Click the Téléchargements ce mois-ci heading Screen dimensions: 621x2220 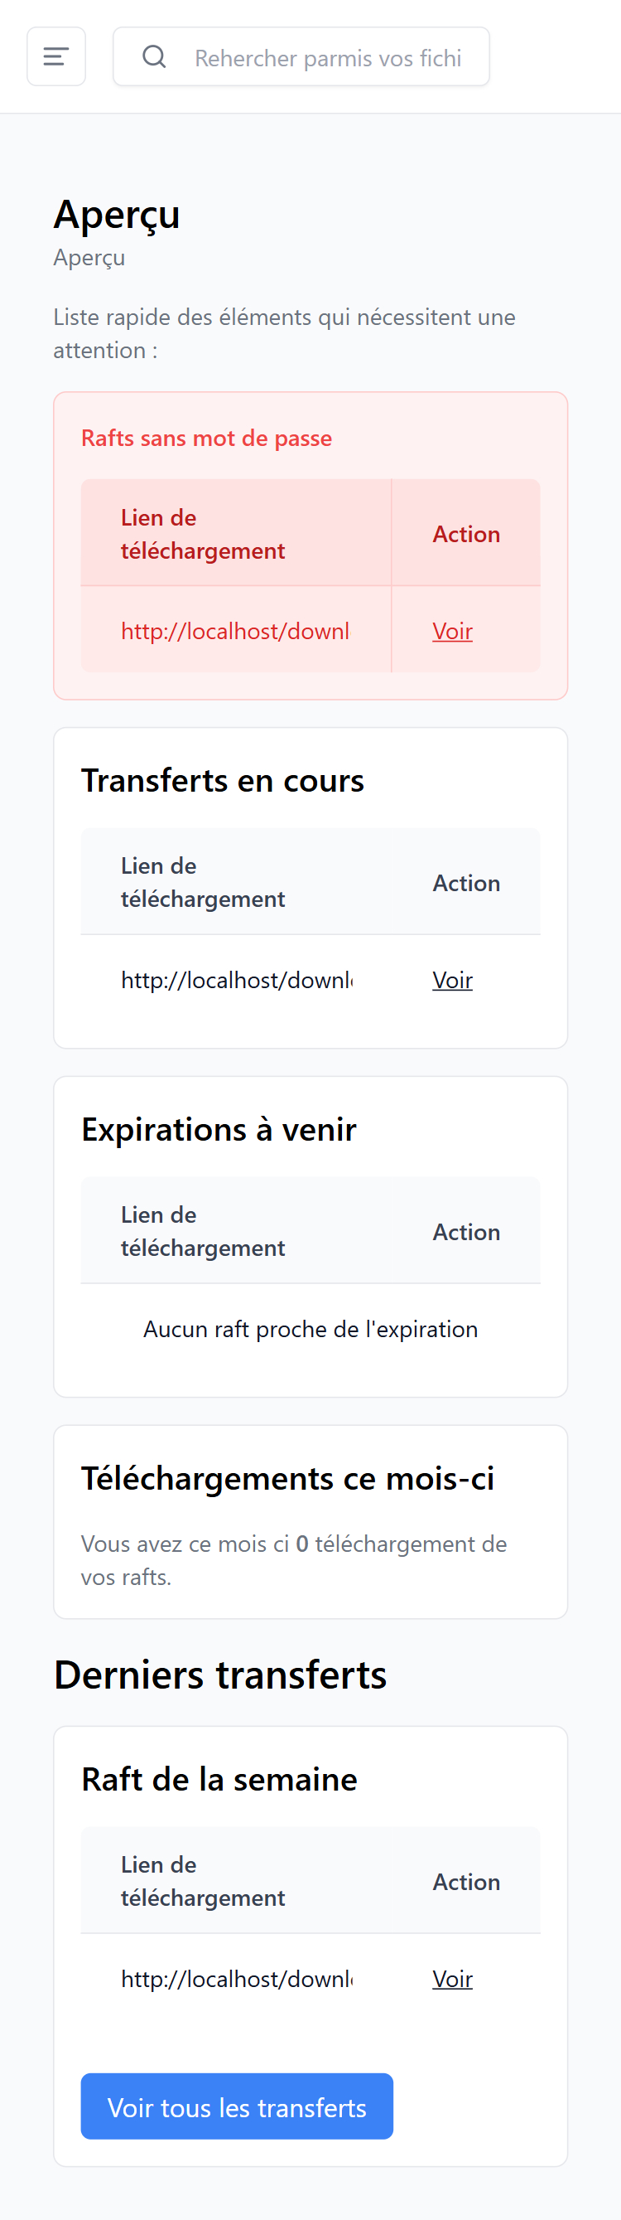pos(287,1478)
